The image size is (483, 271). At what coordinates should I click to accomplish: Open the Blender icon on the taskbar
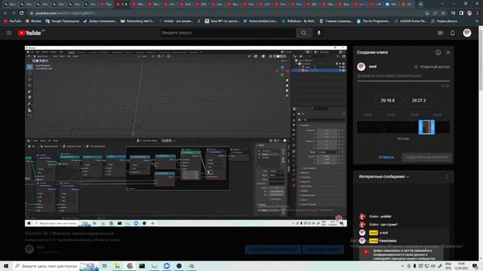pos(191,266)
